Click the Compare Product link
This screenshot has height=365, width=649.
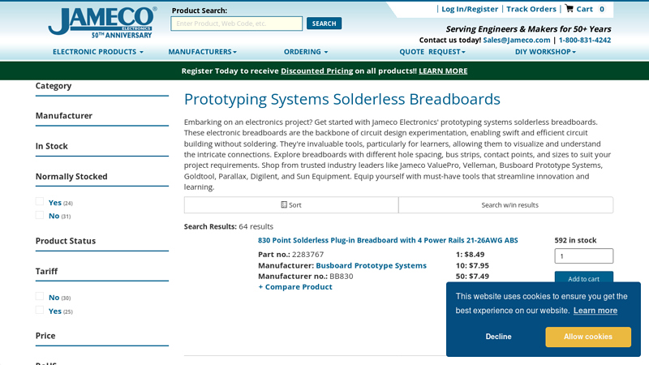coord(295,287)
